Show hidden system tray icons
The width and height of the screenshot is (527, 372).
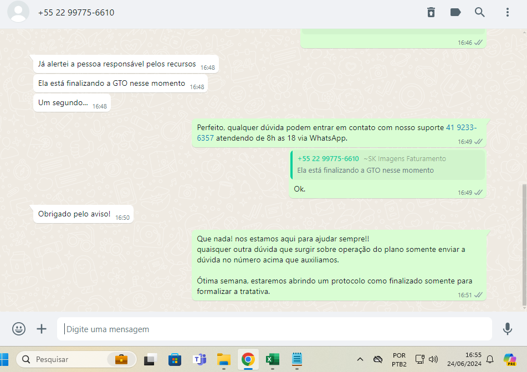(x=360, y=359)
